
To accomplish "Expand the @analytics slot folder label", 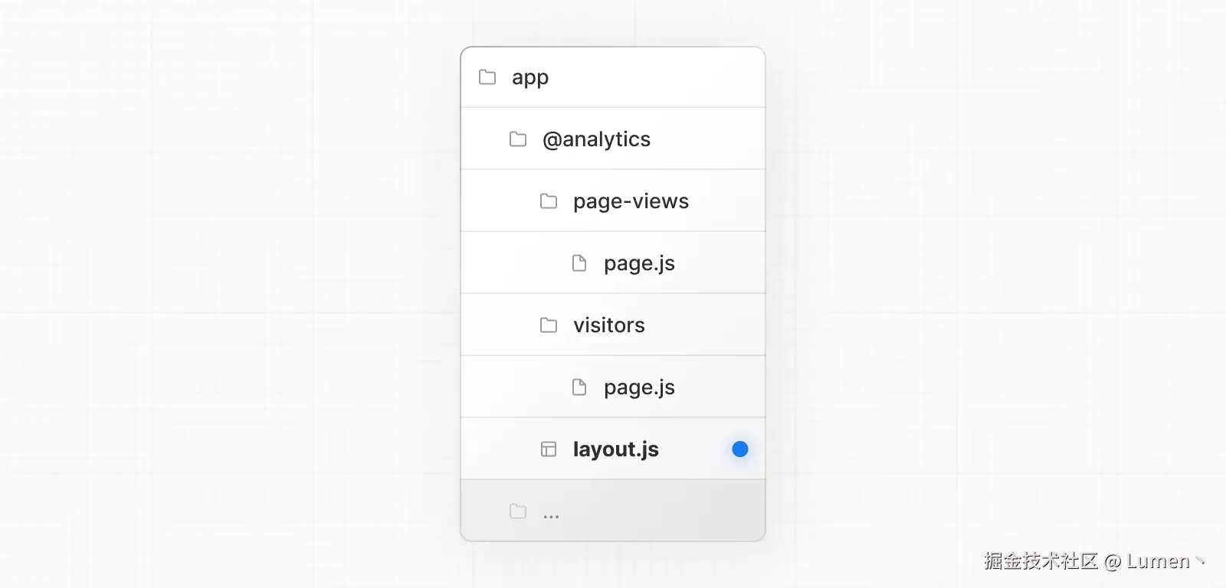I will [x=596, y=139].
